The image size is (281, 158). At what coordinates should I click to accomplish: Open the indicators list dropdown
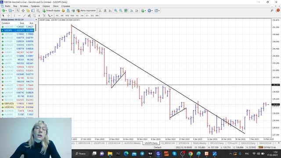tap(144, 11)
